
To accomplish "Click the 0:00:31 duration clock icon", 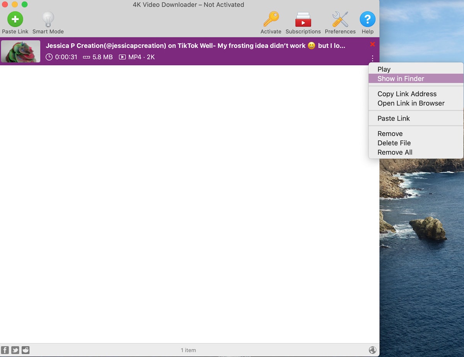I will point(49,57).
